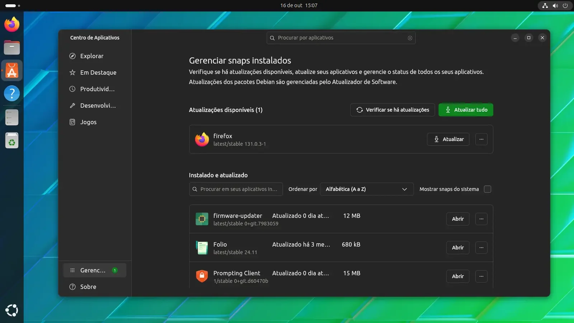The width and height of the screenshot is (574, 323).
Task: Open the Help icon in the dock
Action: [12, 93]
